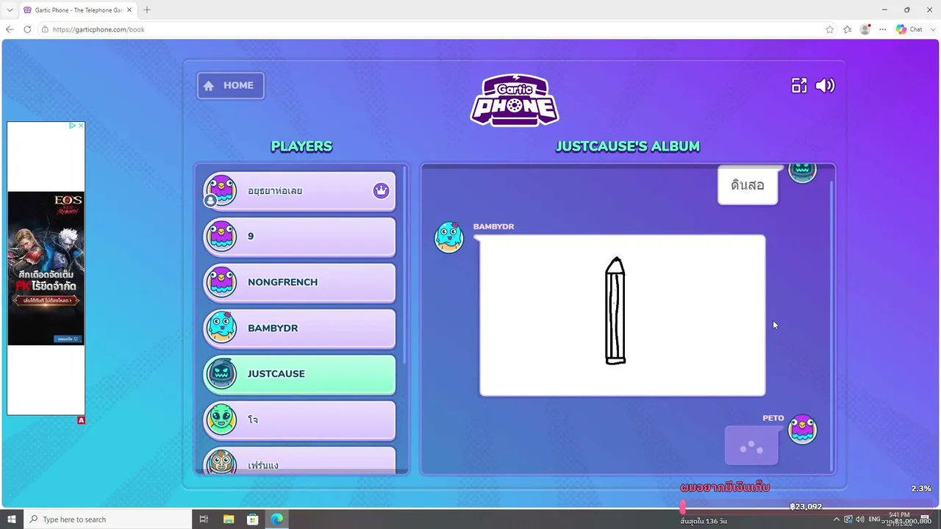
Task: Click the taskbar search box
Action: click(109, 519)
